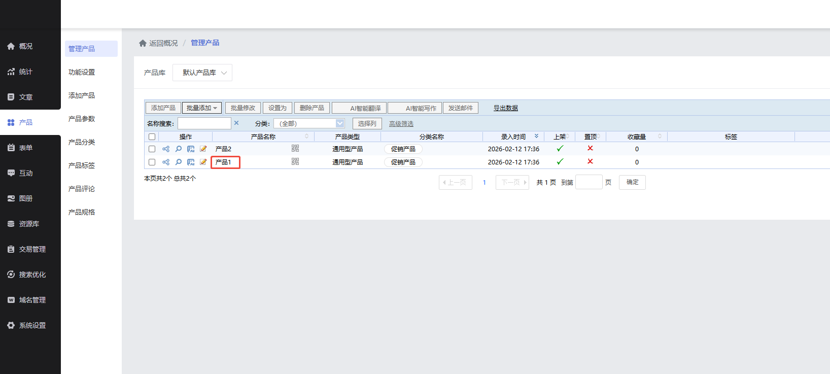830x374 pixels.
Task: Click the image icon for 产品2
Action: [x=191, y=149]
